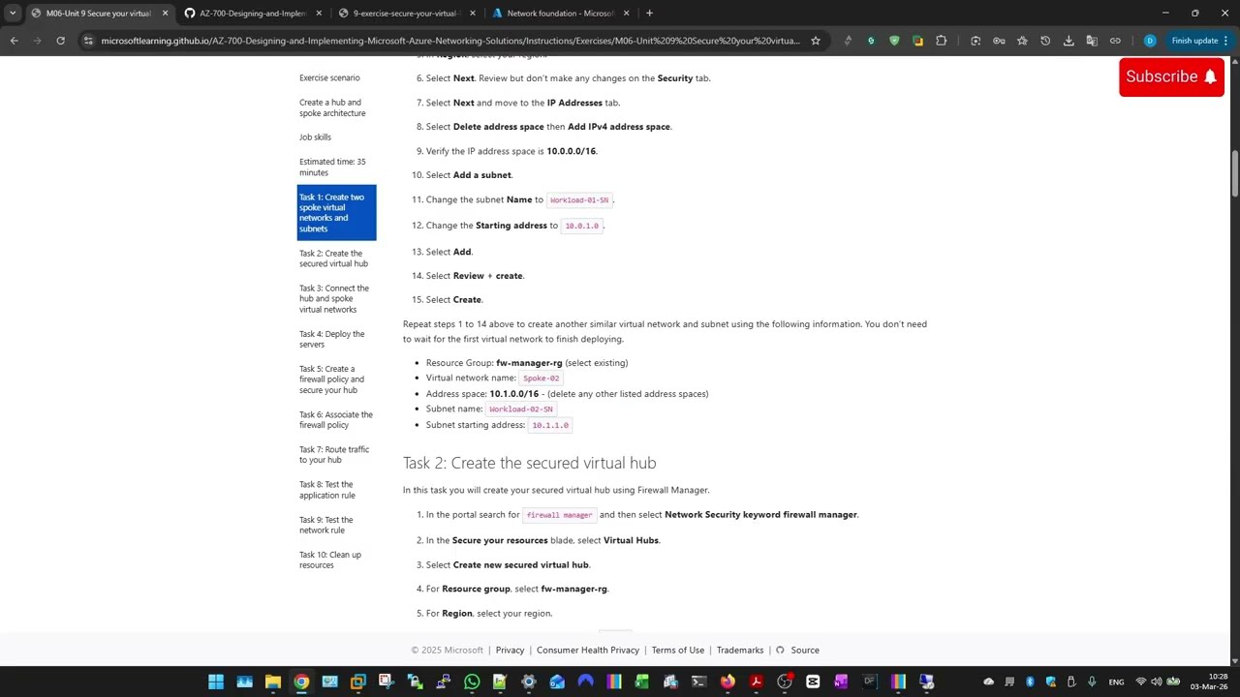This screenshot has width=1240, height=697.
Task: Click the Bluetooth icon in system tray
Action: pyautogui.click(x=1030, y=682)
